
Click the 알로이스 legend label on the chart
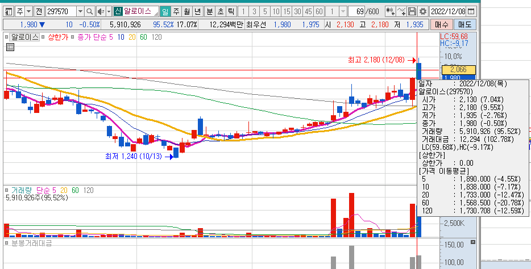[x=24, y=37]
